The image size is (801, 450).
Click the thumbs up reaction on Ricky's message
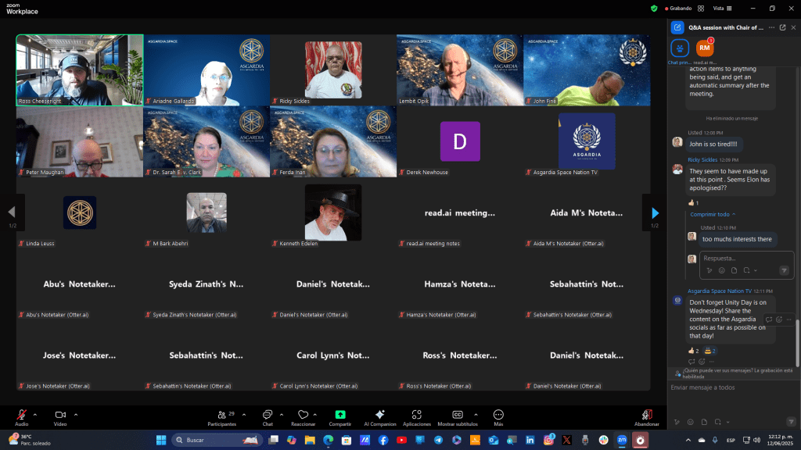pyautogui.click(x=693, y=202)
